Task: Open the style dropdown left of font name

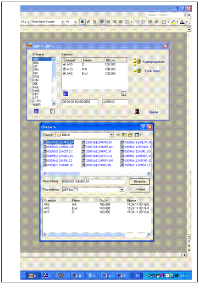Action: tap(29, 22)
